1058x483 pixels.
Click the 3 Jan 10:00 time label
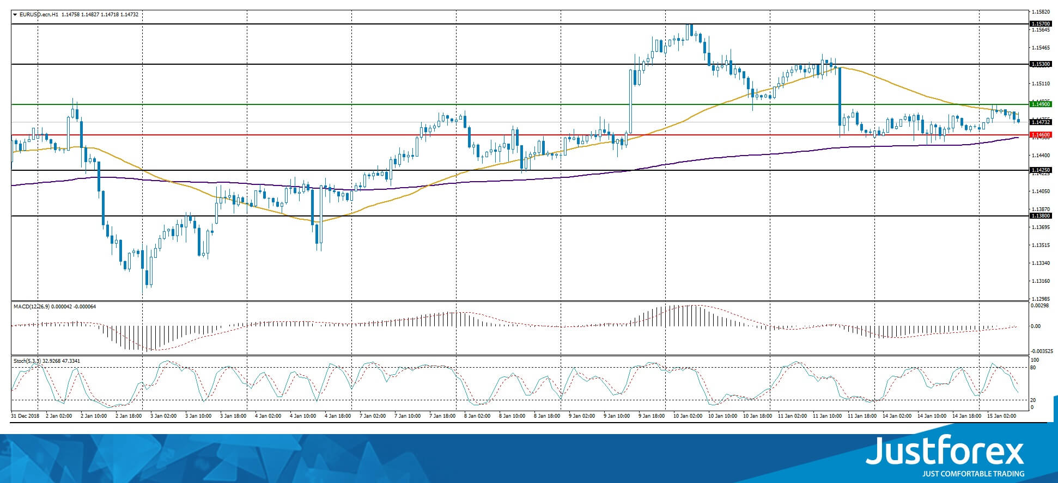[x=198, y=416]
